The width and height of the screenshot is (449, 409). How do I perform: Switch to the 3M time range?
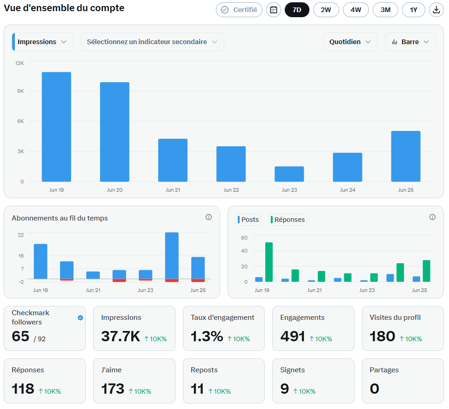click(385, 10)
